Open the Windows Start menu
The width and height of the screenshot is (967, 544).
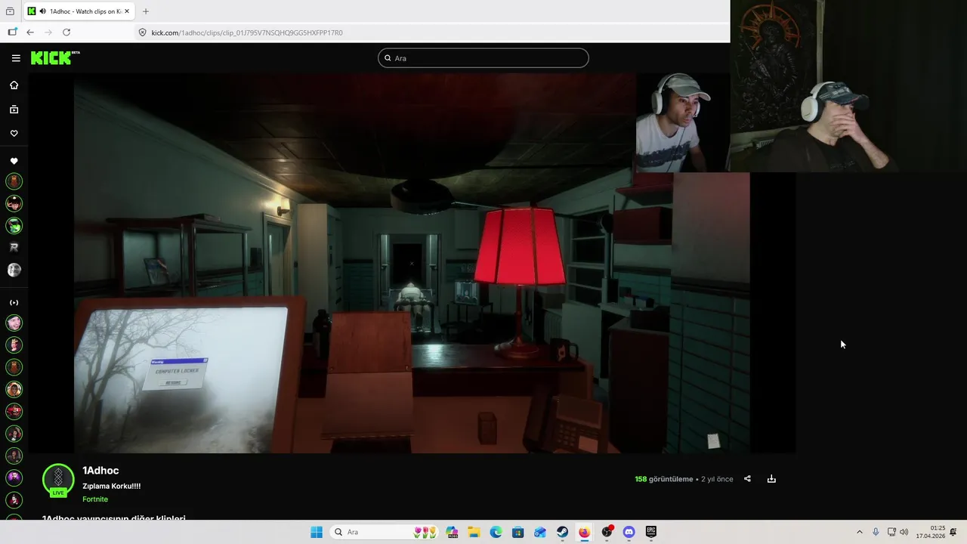click(x=317, y=532)
